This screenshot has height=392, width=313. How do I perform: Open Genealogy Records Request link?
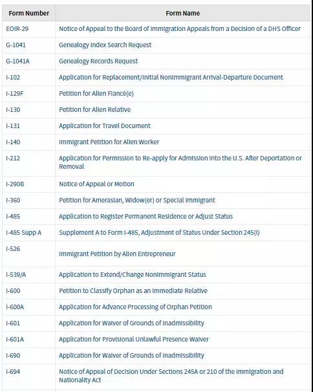98,61
